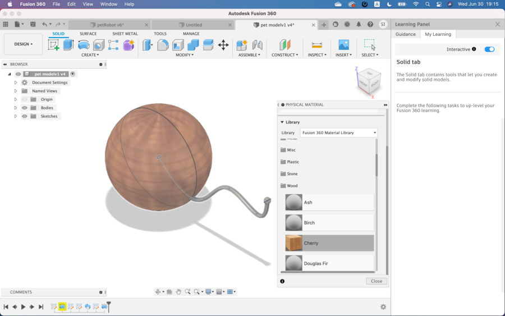Open the Edit menu in menu bar
Viewport: 505px width, 316px height.
(x=71, y=4)
